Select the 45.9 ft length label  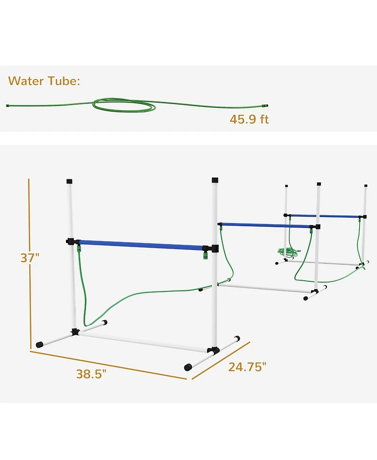coord(249,120)
